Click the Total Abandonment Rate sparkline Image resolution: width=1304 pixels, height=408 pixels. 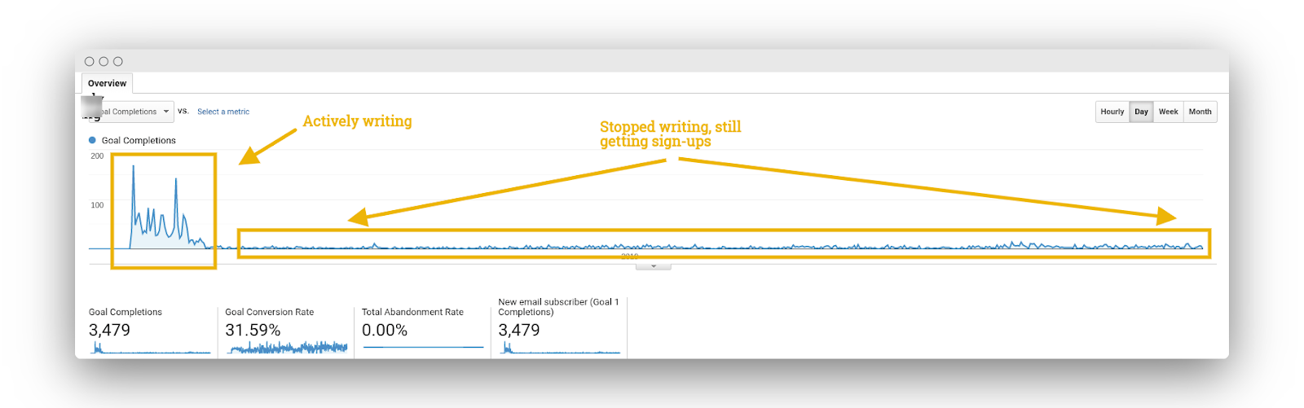point(423,348)
